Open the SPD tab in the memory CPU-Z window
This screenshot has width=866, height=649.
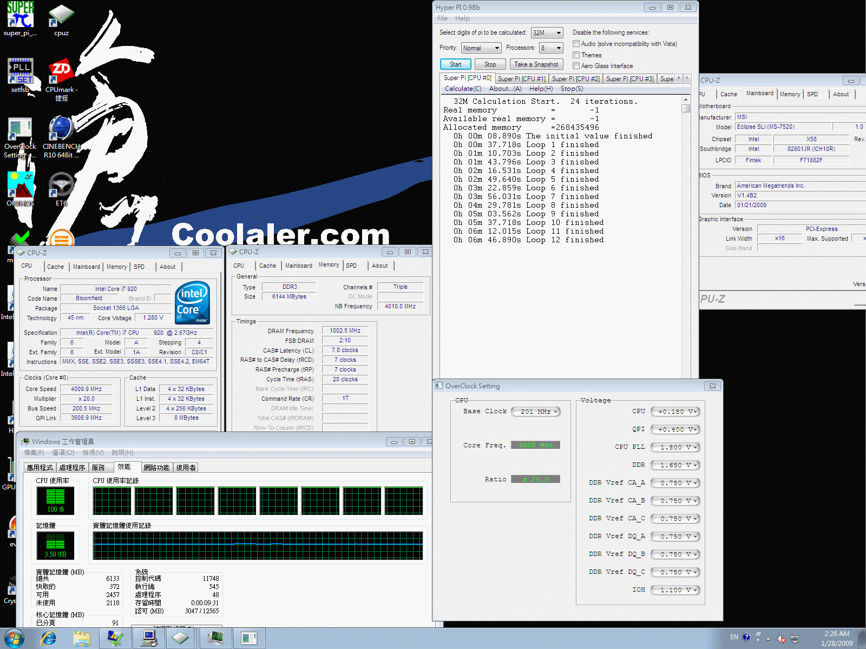coord(351,266)
